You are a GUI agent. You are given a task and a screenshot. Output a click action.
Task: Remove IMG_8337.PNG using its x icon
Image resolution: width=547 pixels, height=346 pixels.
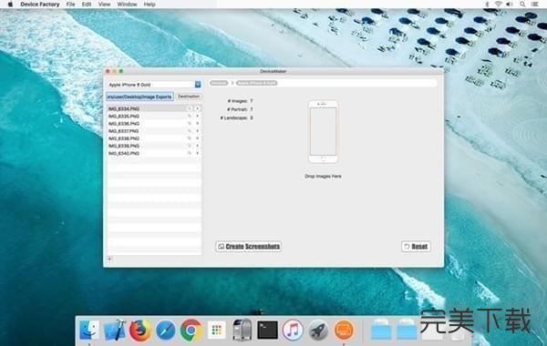[198, 131]
